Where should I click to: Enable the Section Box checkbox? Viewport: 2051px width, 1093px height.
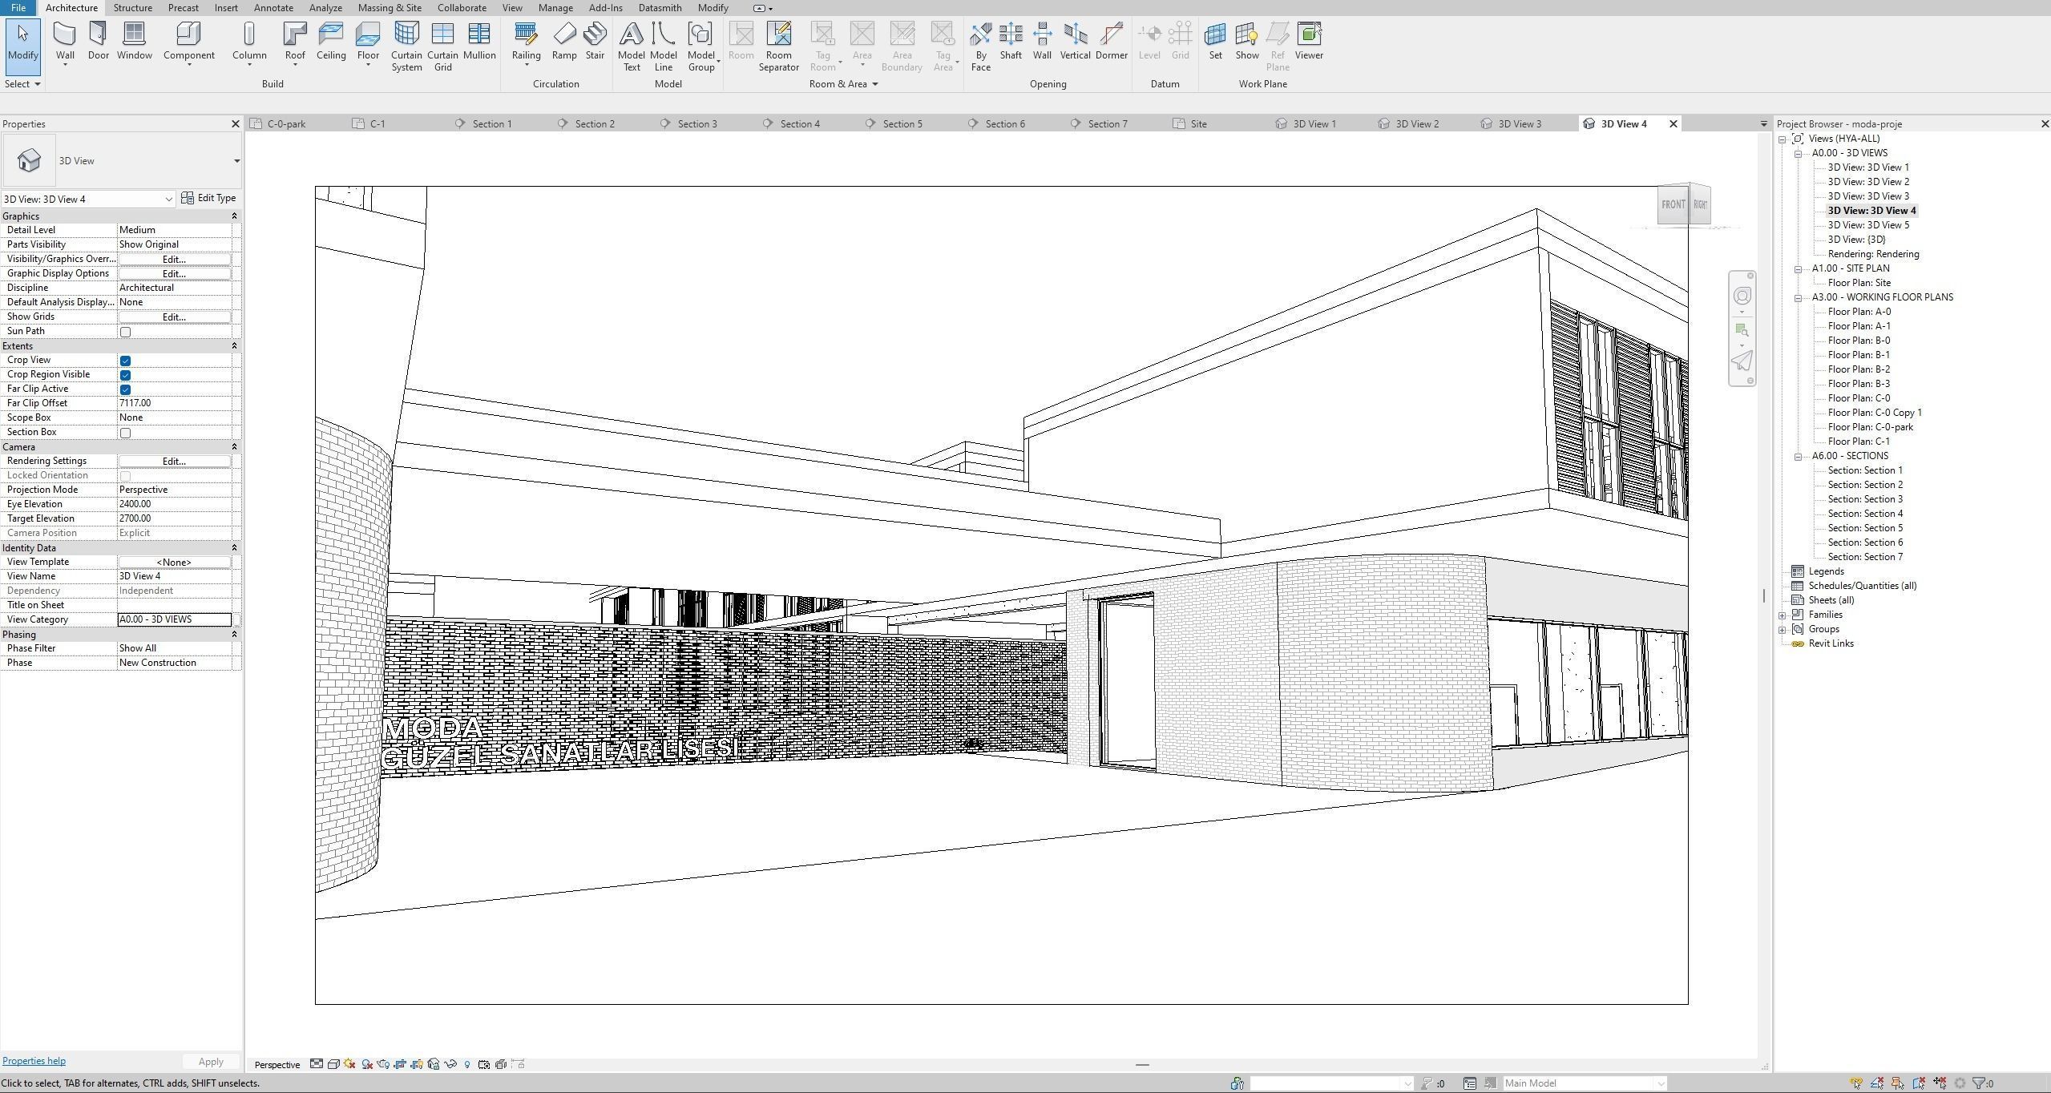click(125, 433)
